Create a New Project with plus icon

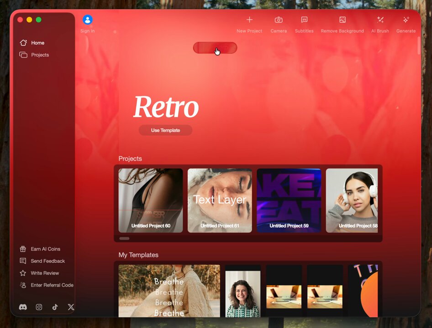pyautogui.click(x=249, y=20)
